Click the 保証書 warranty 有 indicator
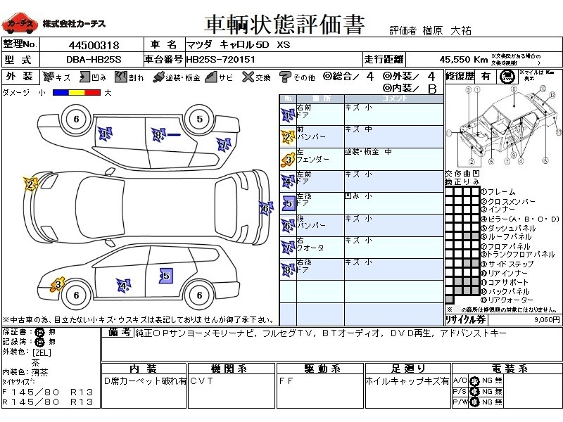563x422 pixels. click(x=41, y=331)
